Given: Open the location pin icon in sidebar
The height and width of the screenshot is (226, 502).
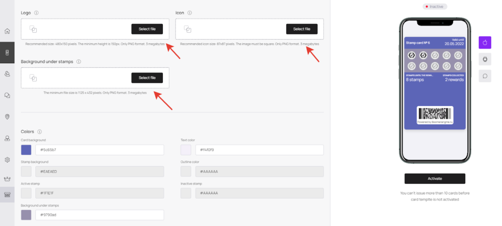Looking at the screenshot, I should 7,117.
